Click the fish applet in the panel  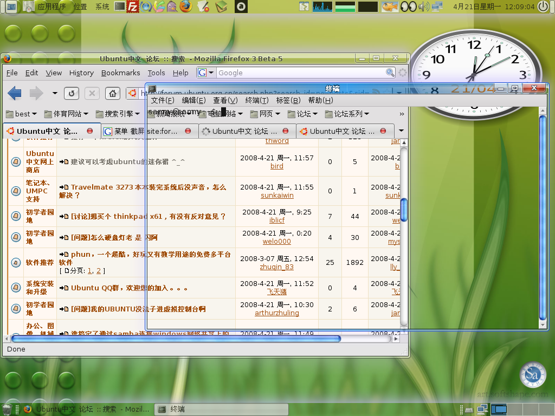coord(389,6)
